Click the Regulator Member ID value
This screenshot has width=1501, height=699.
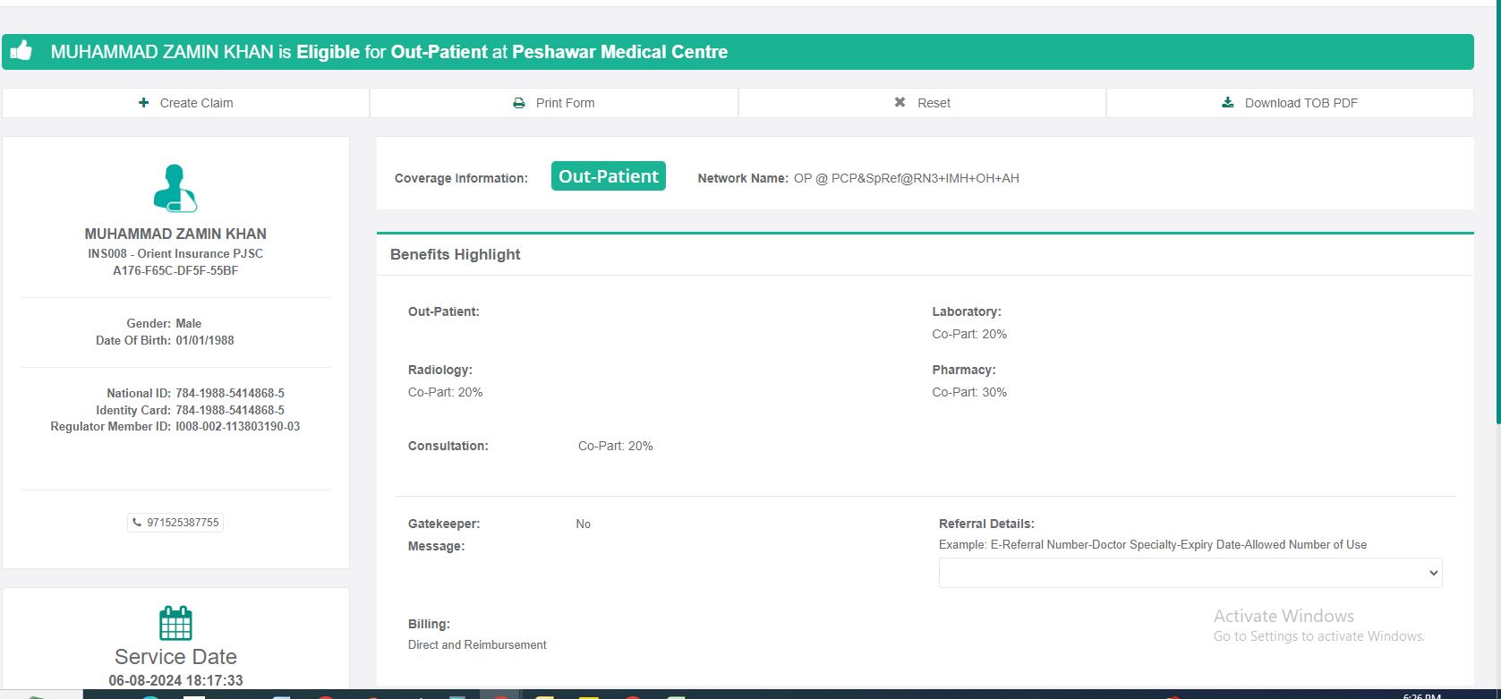[237, 427]
